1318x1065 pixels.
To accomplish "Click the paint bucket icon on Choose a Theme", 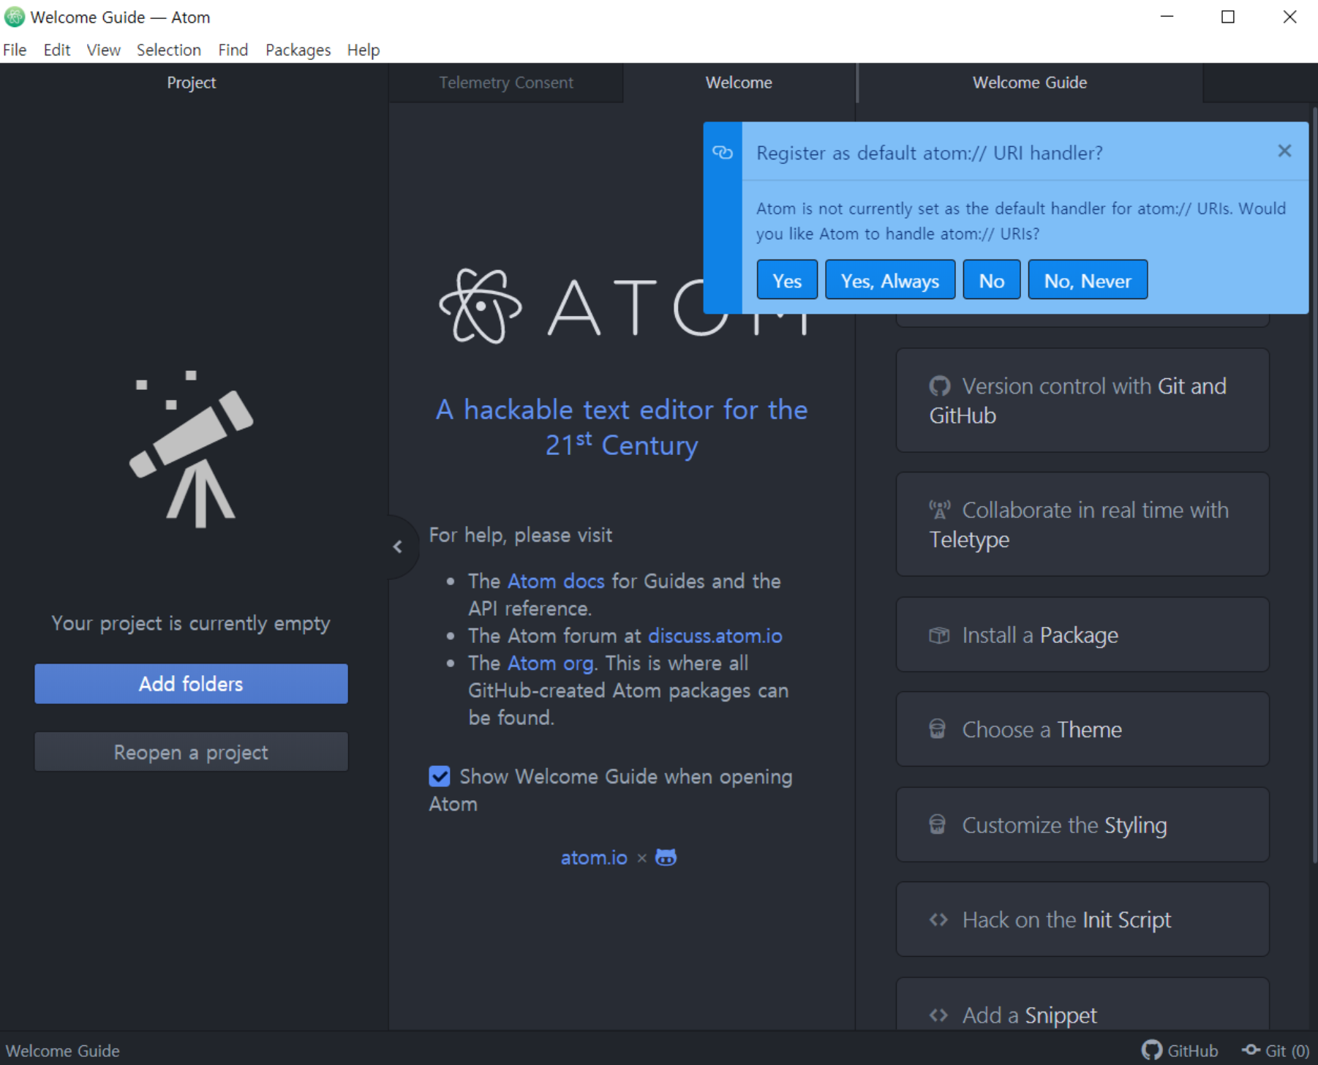I will pyautogui.click(x=938, y=729).
